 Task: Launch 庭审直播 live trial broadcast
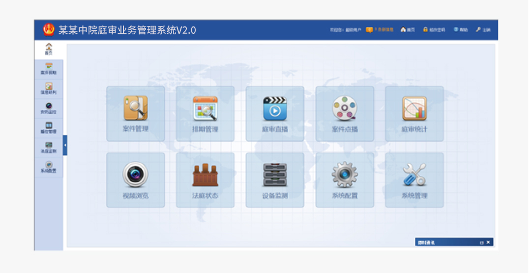275,114
